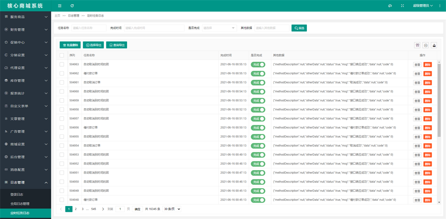446x219 pixels.
Task: Click the print table icon
Action: [426, 45]
